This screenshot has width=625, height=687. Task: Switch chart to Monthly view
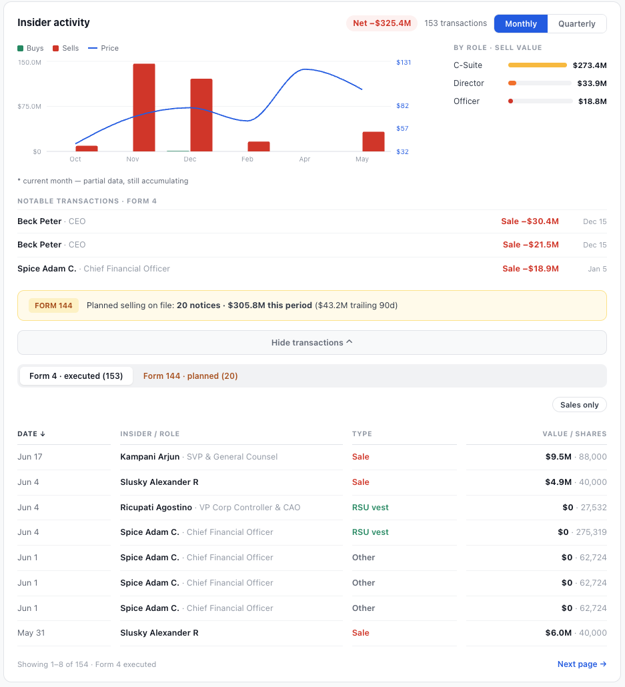521,23
